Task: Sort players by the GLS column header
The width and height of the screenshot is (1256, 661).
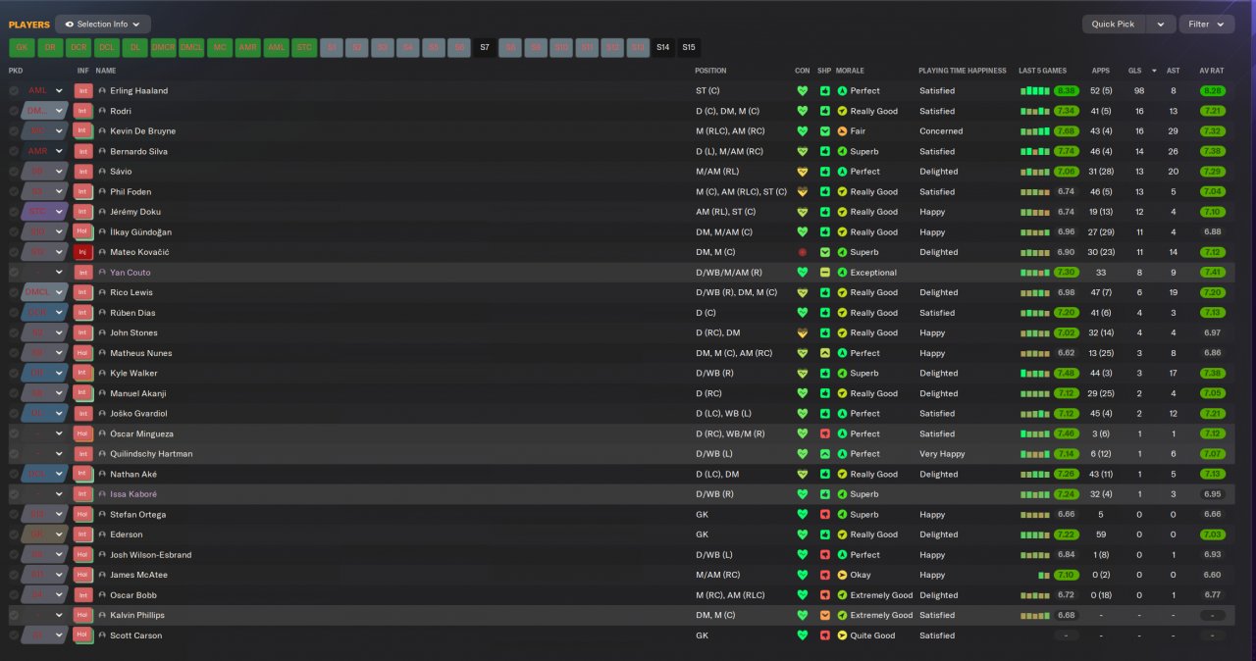Action: [x=1135, y=71]
